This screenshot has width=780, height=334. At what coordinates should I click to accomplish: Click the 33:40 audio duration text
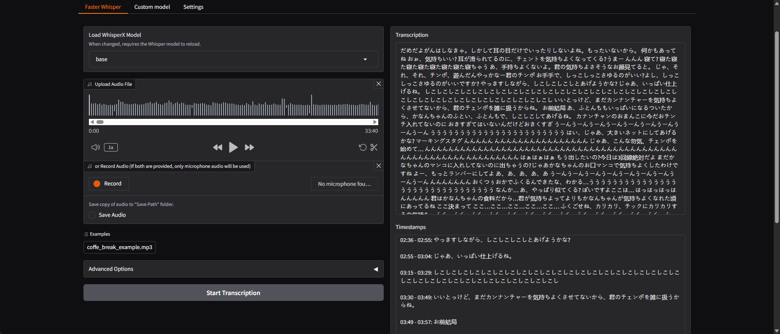pyautogui.click(x=371, y=131)
